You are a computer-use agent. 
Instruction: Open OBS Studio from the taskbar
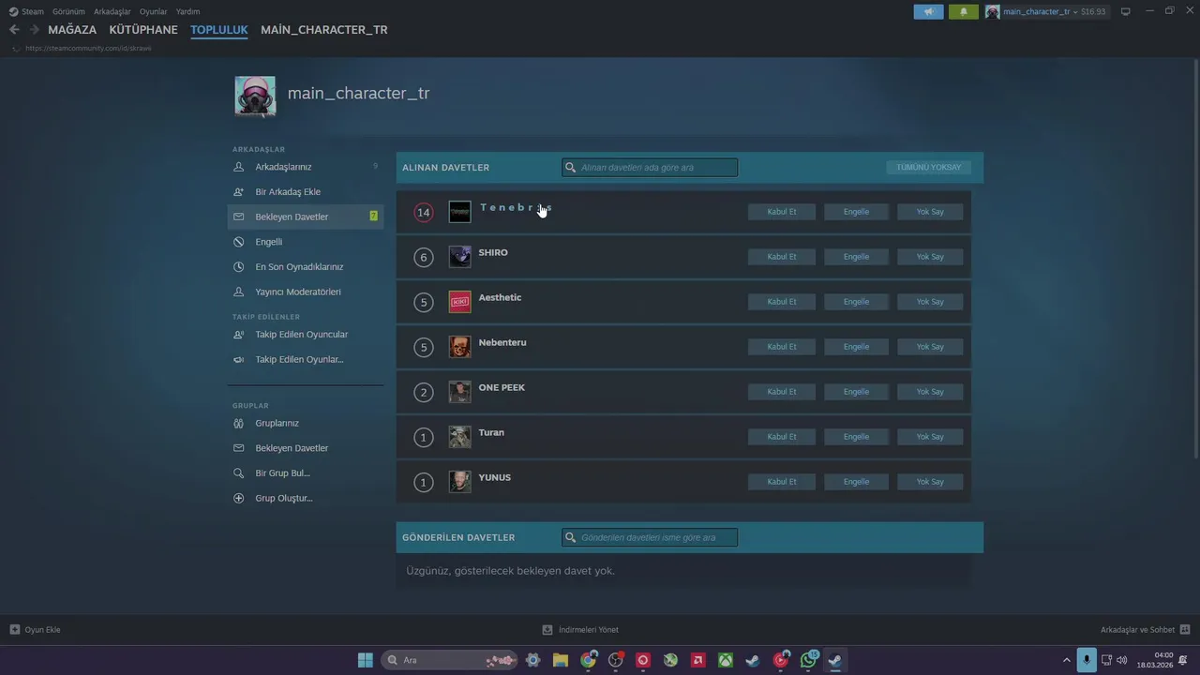pos(616,660)
